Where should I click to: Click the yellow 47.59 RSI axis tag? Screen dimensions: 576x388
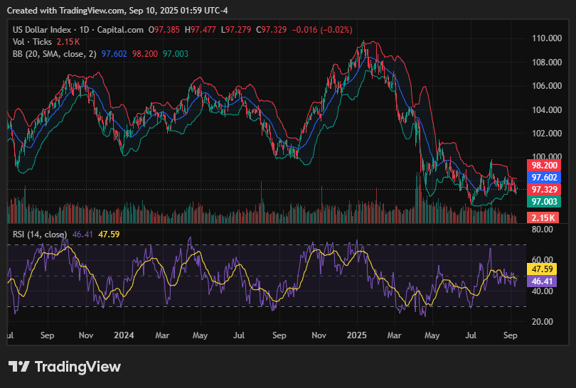[x=542, y=269]
